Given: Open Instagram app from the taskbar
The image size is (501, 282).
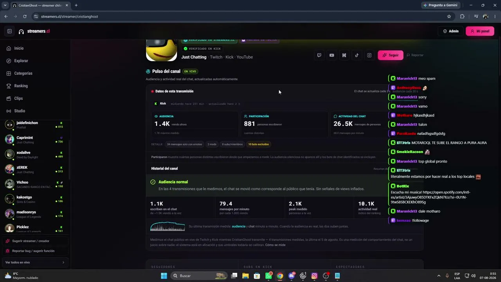Looking at the screenshot, I should (x=314, y=276).
